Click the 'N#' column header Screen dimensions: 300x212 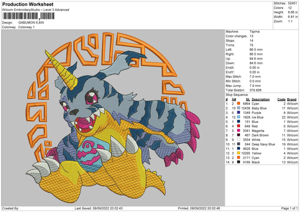pyautogui.click(x=234, y=99)
